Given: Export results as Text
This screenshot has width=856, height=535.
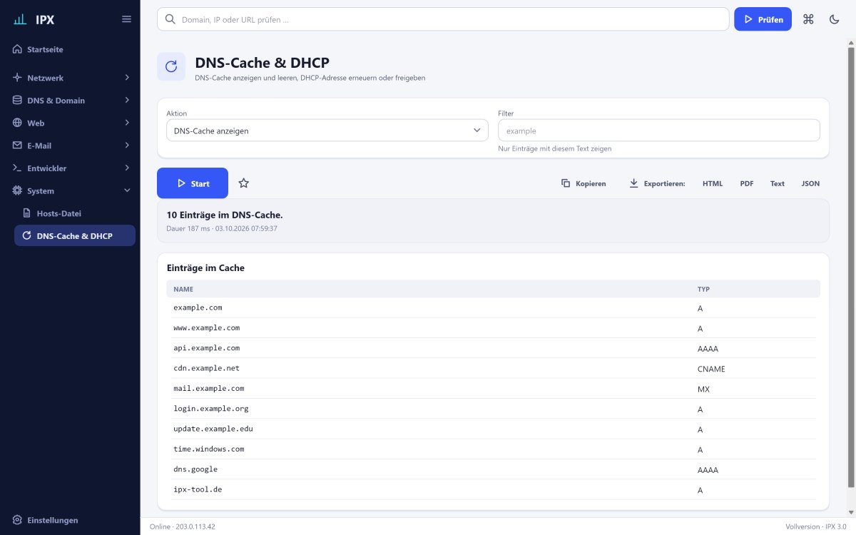Looking at the screenshot, I should 778,183.
